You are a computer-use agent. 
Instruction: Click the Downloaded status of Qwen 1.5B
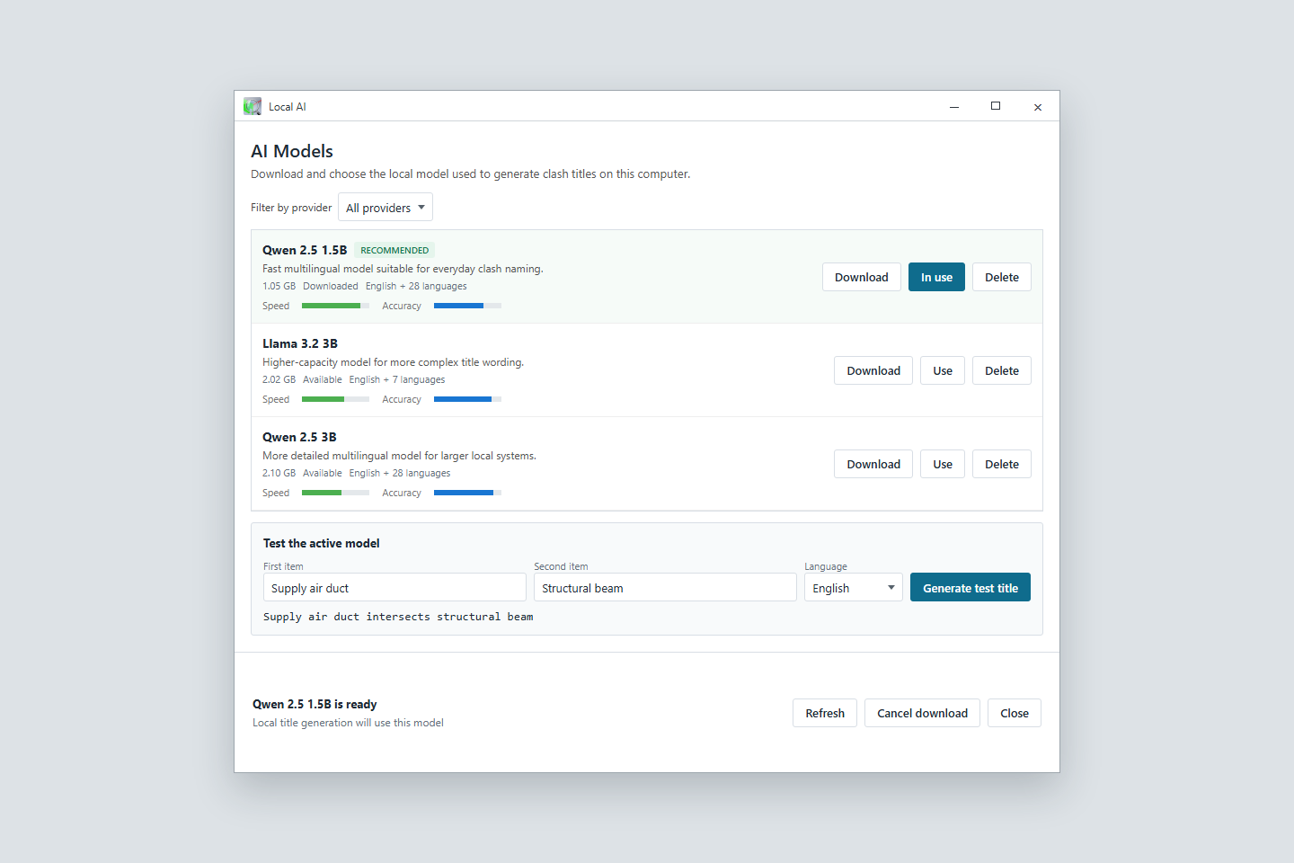coord(331,286)
